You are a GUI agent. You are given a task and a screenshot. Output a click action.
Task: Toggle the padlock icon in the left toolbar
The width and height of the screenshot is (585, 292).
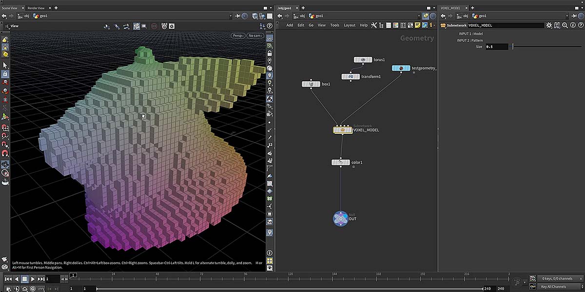(5, 74)
